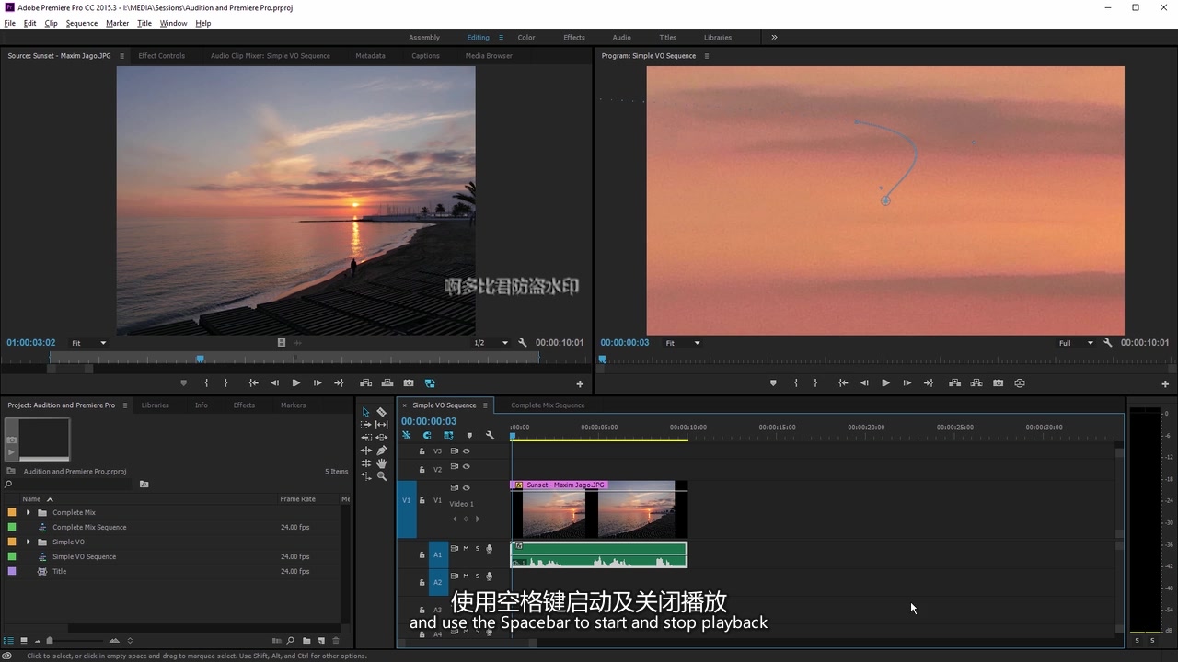Open Timeline Display Settings wrench icon
The width and height of the screenshot is (1178, 662).
click(x=490, y=435)
